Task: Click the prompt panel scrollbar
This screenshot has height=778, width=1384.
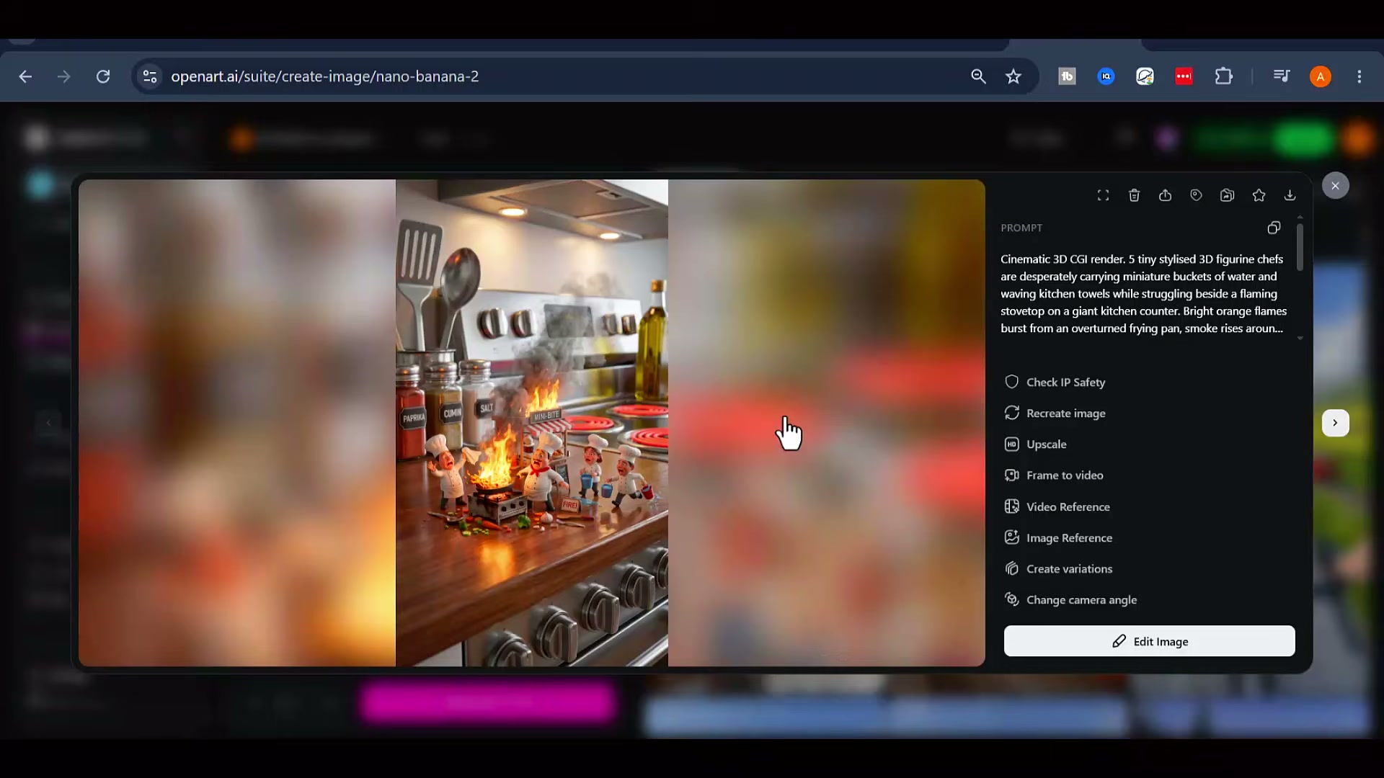Action: [1300, 247]
